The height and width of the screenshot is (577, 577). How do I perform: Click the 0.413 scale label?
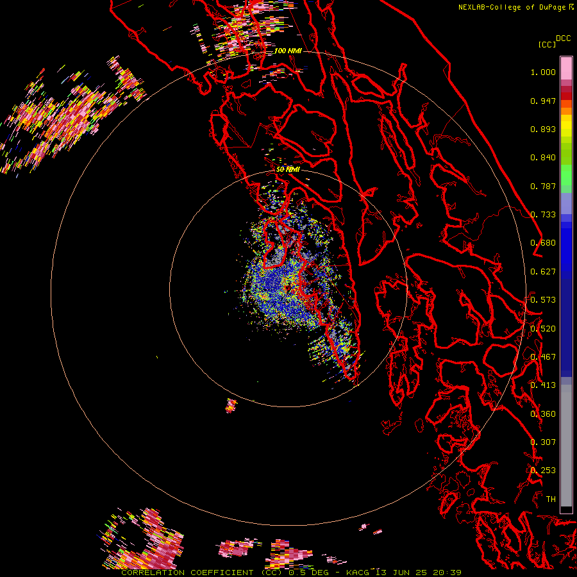pyautogui.click(x=543, y=385)
